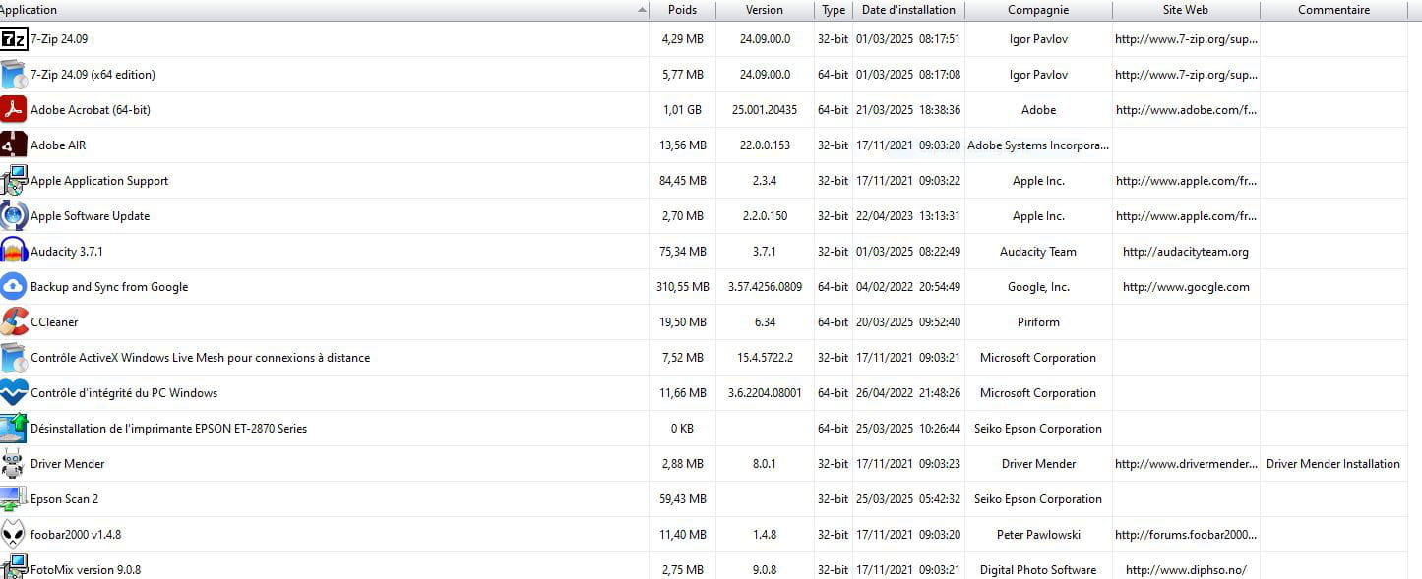Select date cell 21/03/2025 18:38:36

point(908,110)
